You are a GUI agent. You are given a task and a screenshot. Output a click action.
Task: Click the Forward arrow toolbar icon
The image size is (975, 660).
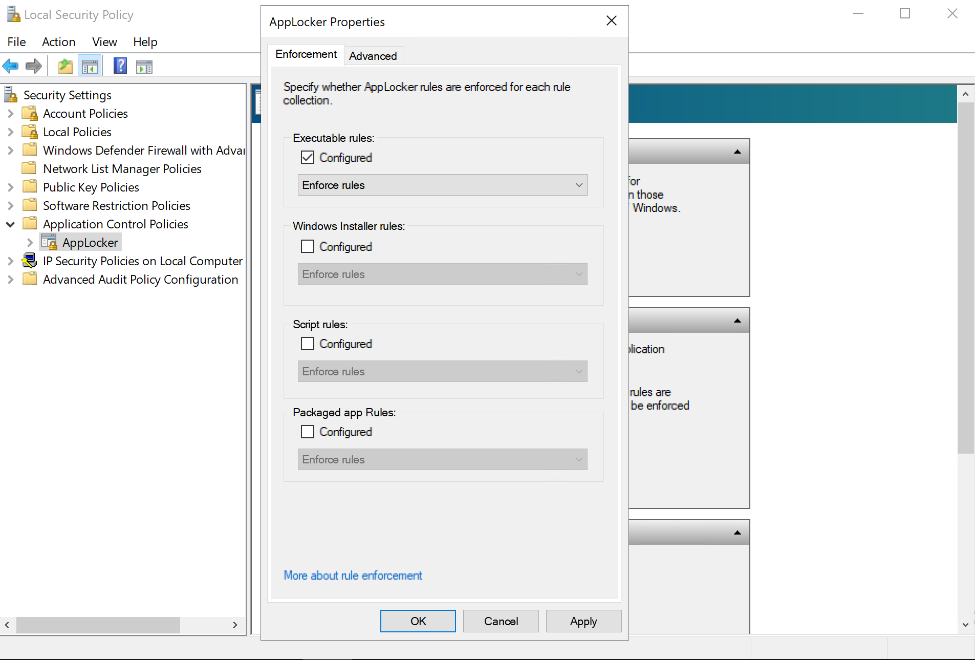34,66
